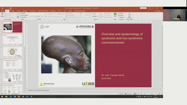
Task: Select the statue head picture on the slide
Action: point(66,55)
